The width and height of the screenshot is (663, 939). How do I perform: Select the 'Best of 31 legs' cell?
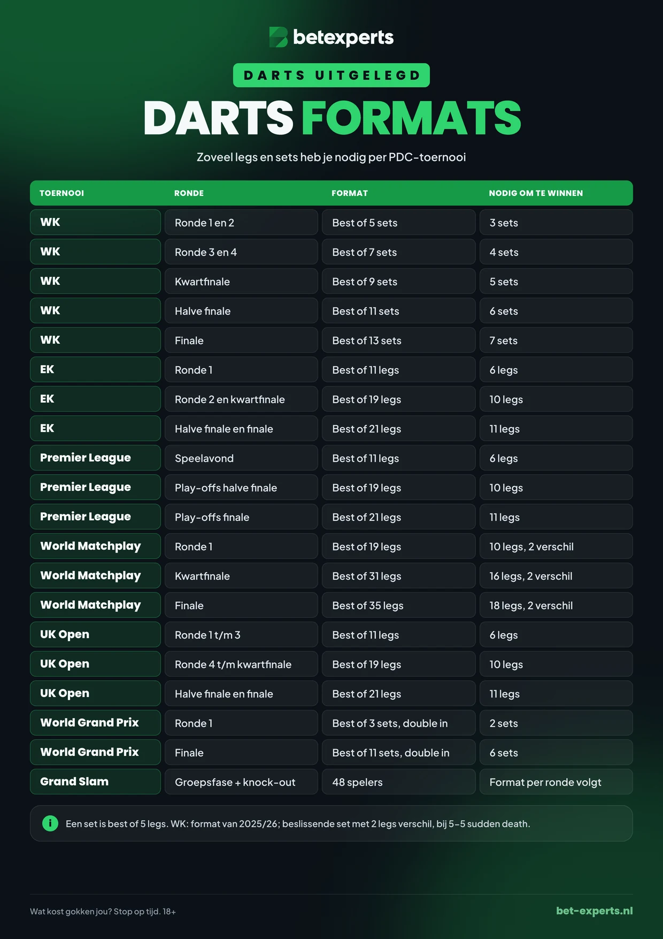(x=398, y=575)
